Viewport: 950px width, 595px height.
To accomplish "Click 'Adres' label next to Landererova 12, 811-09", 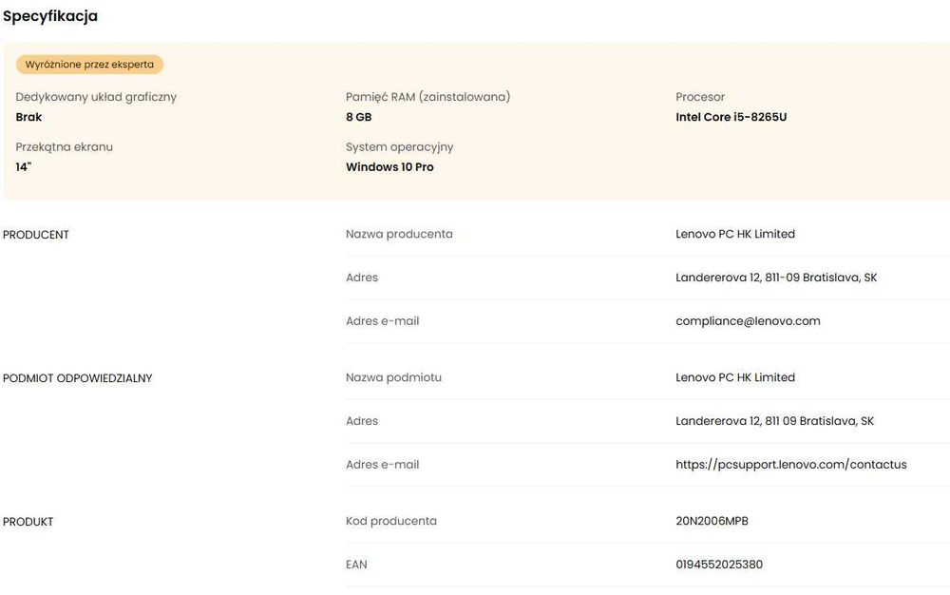I will pos(362,278).
